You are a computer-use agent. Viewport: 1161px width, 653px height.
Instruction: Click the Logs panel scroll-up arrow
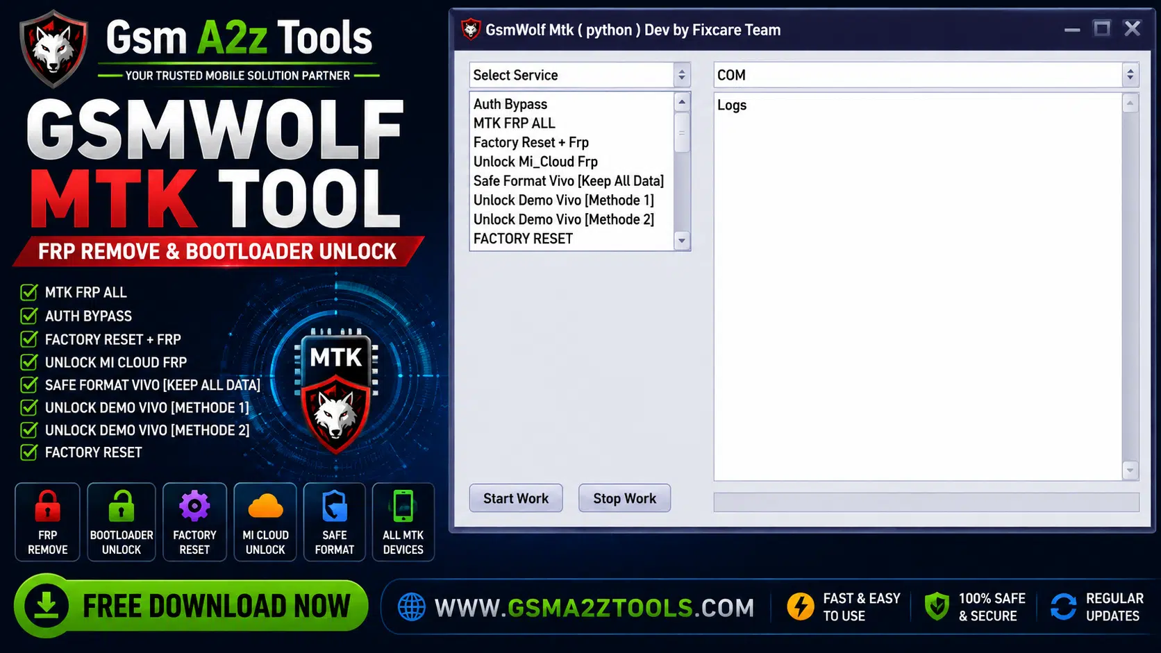click(x=1130, y=103)
